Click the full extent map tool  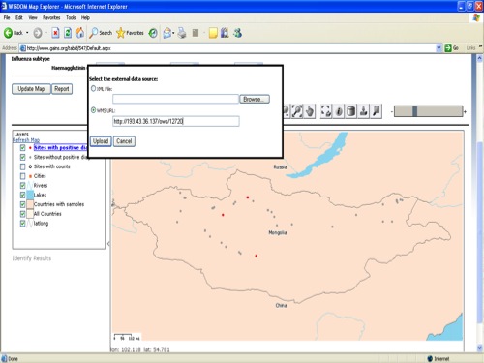326,111
